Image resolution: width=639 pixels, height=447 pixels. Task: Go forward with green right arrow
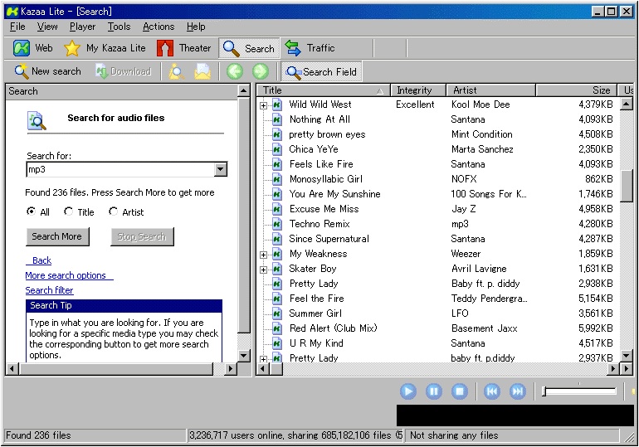click(261, 71)
